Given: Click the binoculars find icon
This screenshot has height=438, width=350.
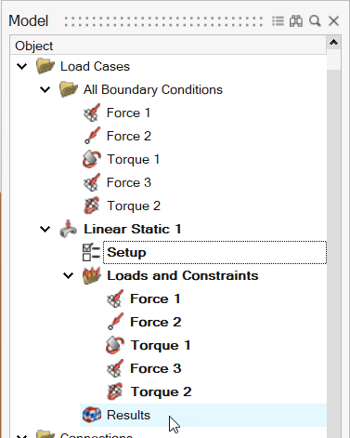Looking at the screenshot, I should click(296, 21).
